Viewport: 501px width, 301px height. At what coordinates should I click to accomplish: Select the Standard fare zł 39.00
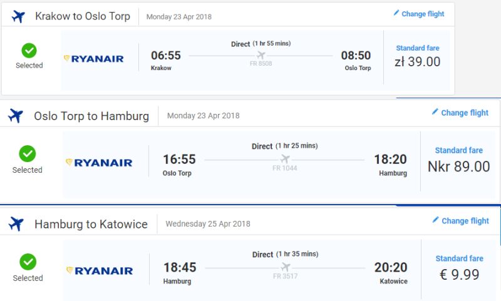[418, 56]
